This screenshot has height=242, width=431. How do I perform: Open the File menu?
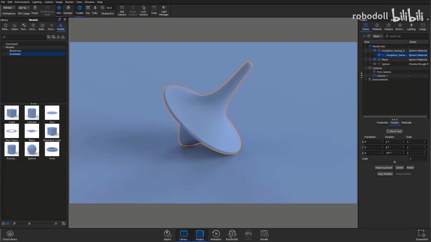[x=3, y=2]
